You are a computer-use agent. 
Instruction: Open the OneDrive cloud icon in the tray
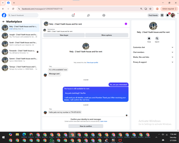pyautogui.click(x=163, y=140)
